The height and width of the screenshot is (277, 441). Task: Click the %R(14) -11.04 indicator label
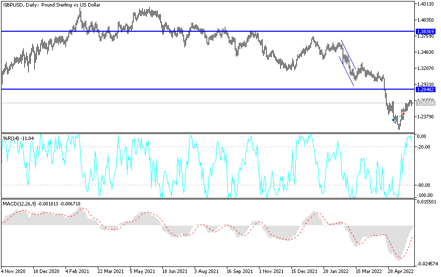(18, 138)
